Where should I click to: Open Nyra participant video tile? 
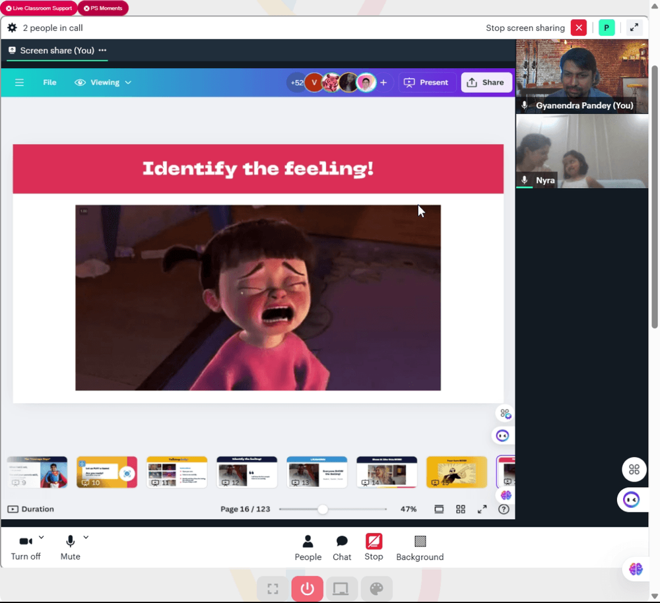pyautogui.click(x=582, y=152)
